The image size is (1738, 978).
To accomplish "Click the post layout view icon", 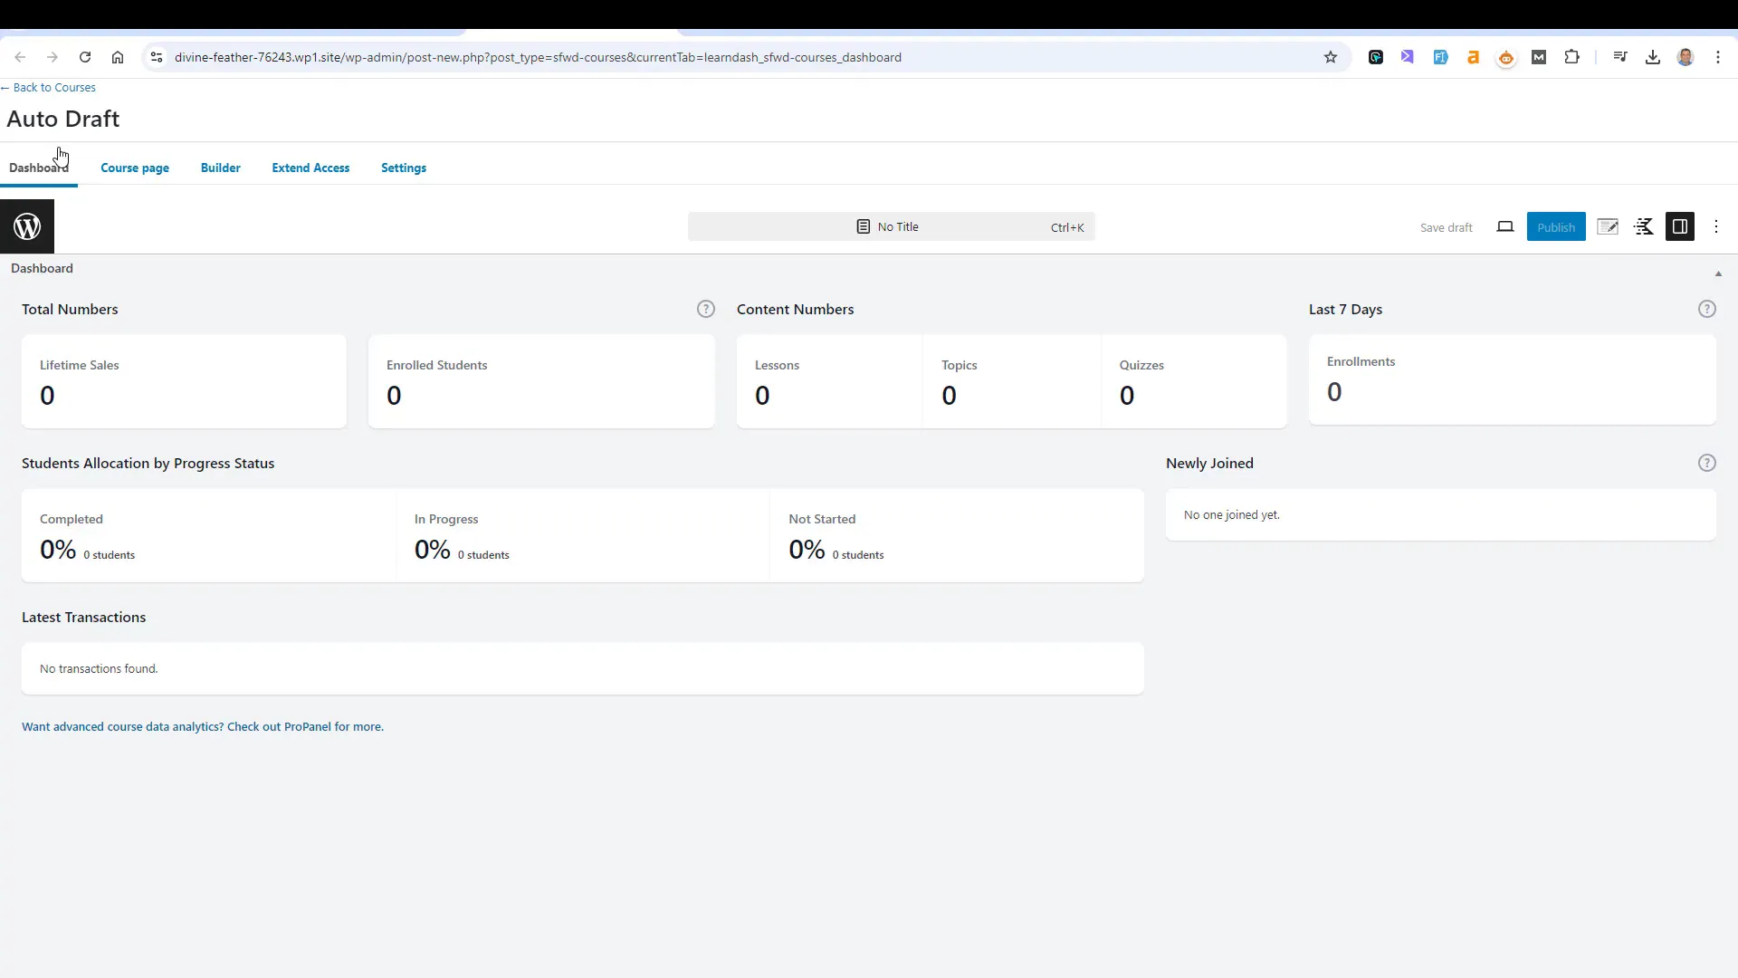I will pyautogui.click(x=1681, y=227).
